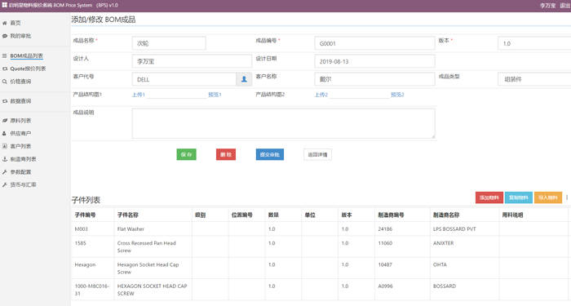Click the home icon beside 首页
Viewport: 571px width, 306px height.
5,23
